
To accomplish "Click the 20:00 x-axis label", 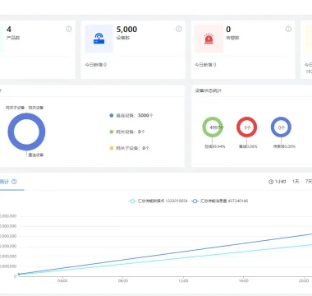I will click(304, 281).
